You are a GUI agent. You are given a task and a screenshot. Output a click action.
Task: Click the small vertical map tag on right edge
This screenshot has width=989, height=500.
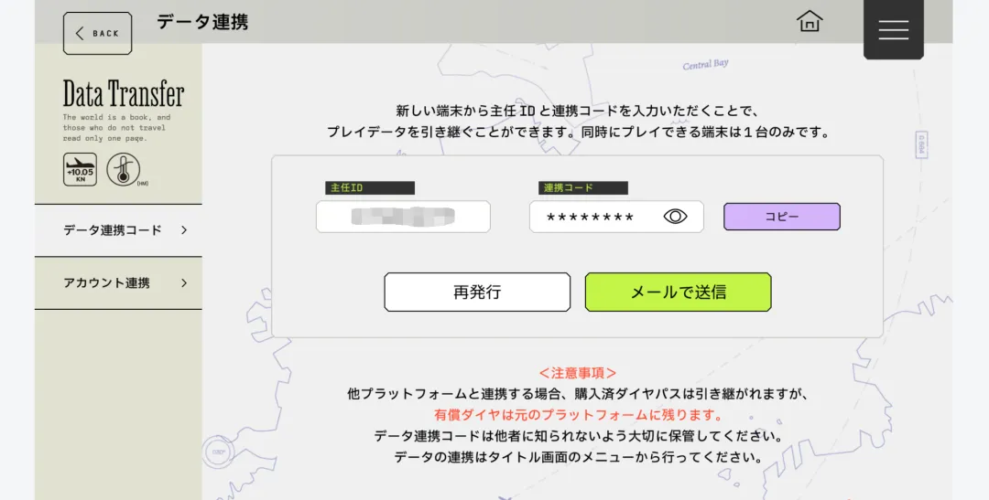tap(920, 144)
